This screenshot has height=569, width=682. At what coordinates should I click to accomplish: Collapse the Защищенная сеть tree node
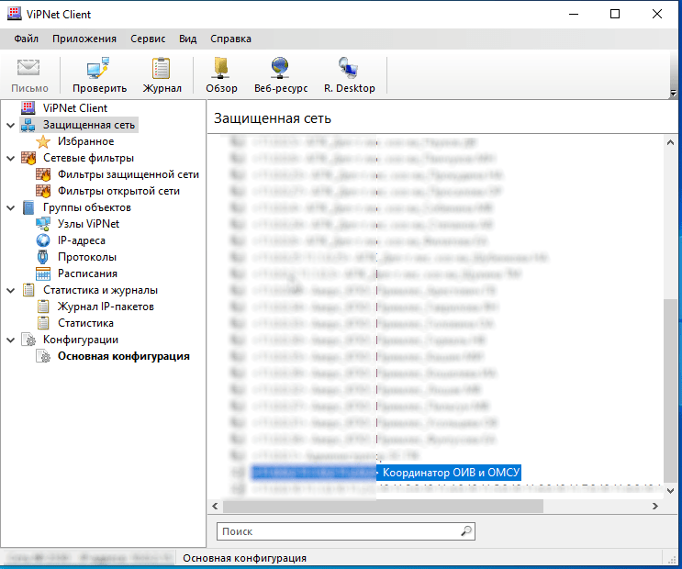pyautogui.click(x=10, y=126)
